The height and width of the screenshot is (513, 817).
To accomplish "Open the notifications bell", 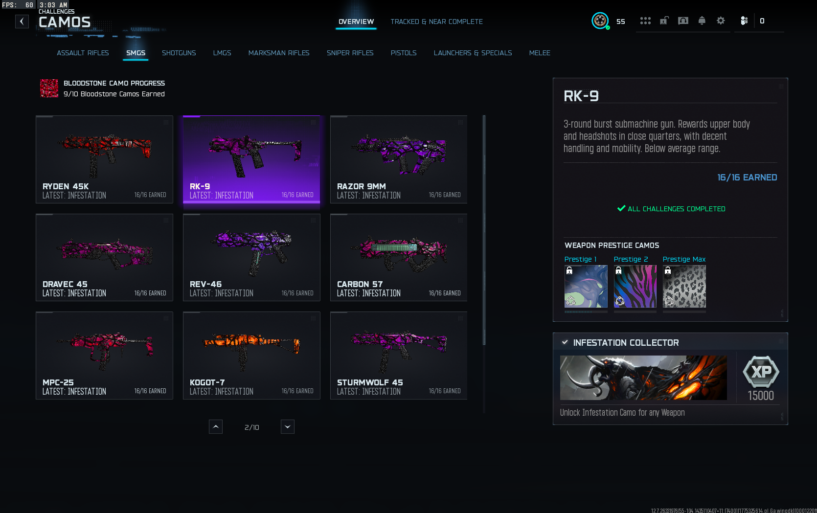I will tap(702, 21).
